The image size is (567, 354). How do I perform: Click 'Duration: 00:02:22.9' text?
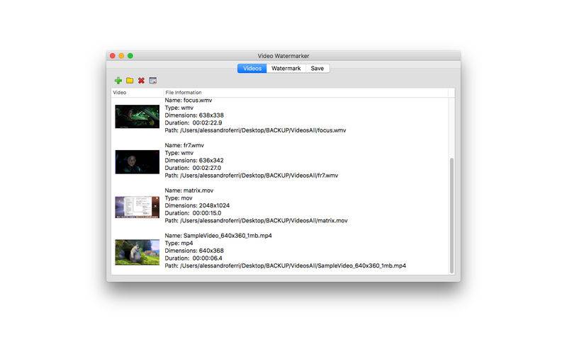coord(193,122)
